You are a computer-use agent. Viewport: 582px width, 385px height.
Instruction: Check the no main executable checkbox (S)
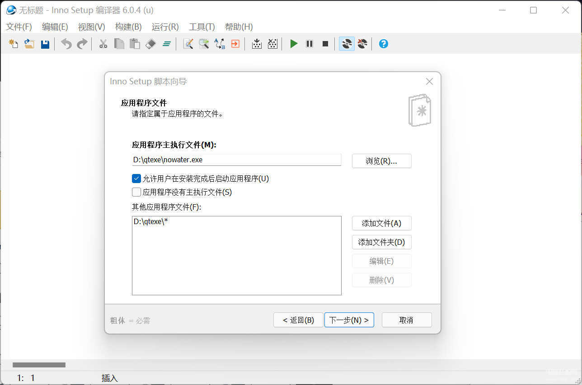coord(136,192)
